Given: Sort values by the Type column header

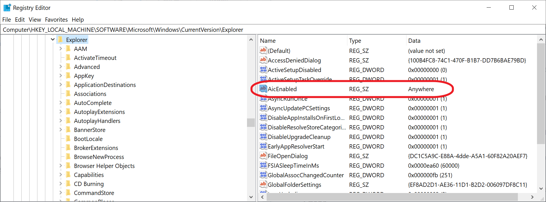Looking at the screenshot, I should click(355, 41).
